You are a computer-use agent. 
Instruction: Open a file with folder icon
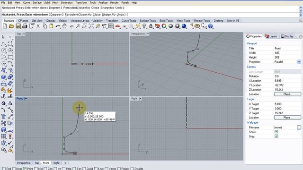tap(11, 26)
